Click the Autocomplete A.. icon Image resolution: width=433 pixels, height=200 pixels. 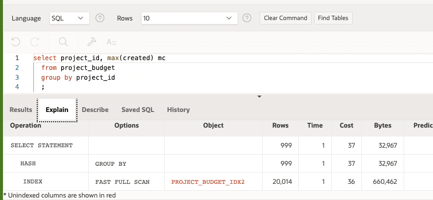pos(111,42)
